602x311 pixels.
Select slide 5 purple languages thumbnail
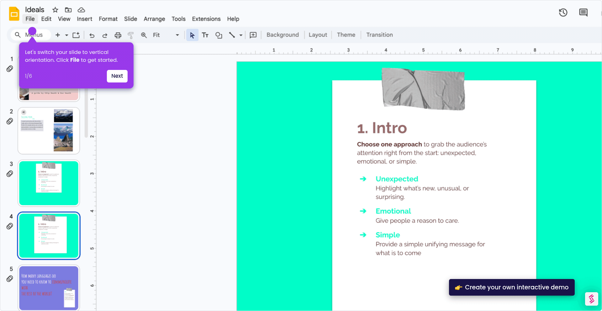[x=49, y=288]
